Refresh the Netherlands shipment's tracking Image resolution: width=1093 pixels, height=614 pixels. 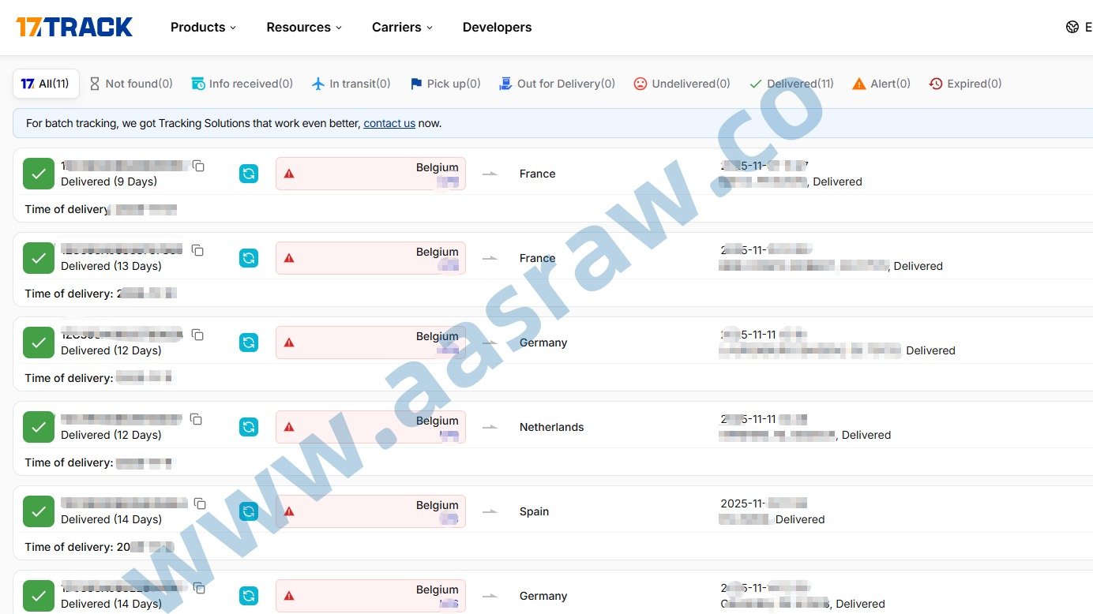[x=249, y=427]
